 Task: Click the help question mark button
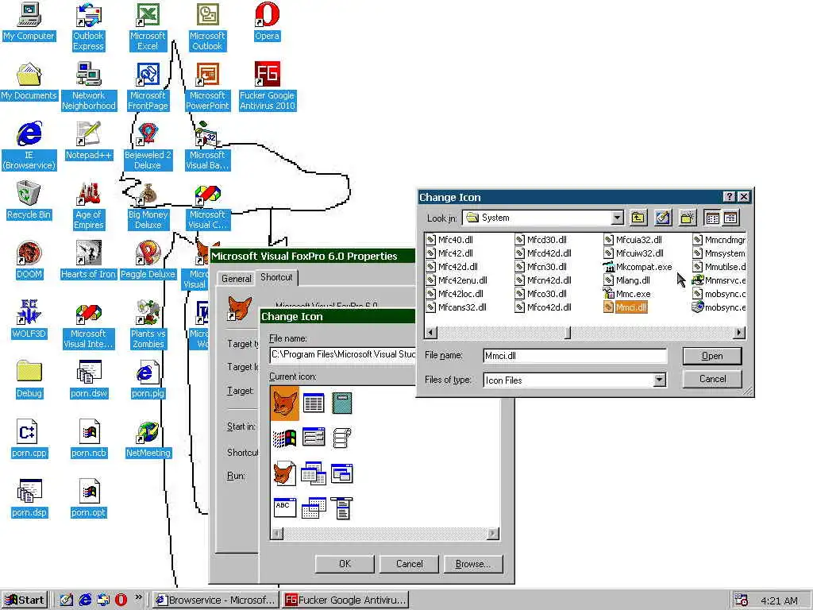(729, 197)
